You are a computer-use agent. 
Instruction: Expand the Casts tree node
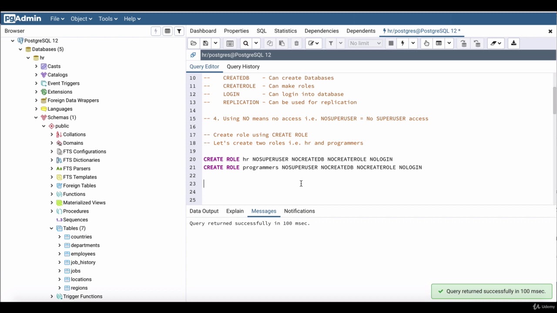36,66
